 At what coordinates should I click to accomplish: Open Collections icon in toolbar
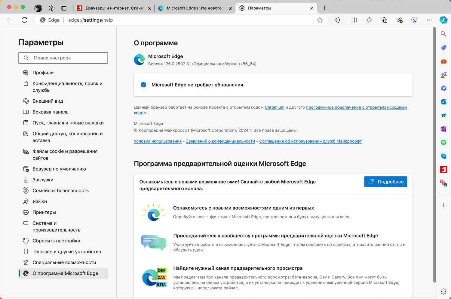(x=384, y=20)
